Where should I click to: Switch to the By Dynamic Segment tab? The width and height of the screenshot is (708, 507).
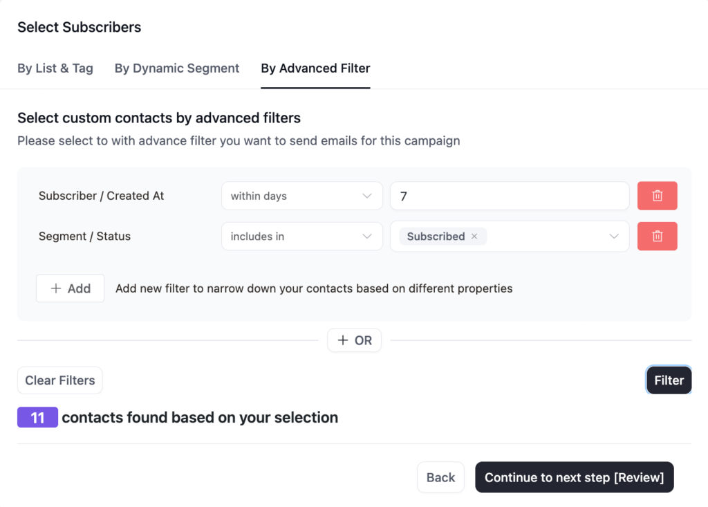[x=177, y=68]
